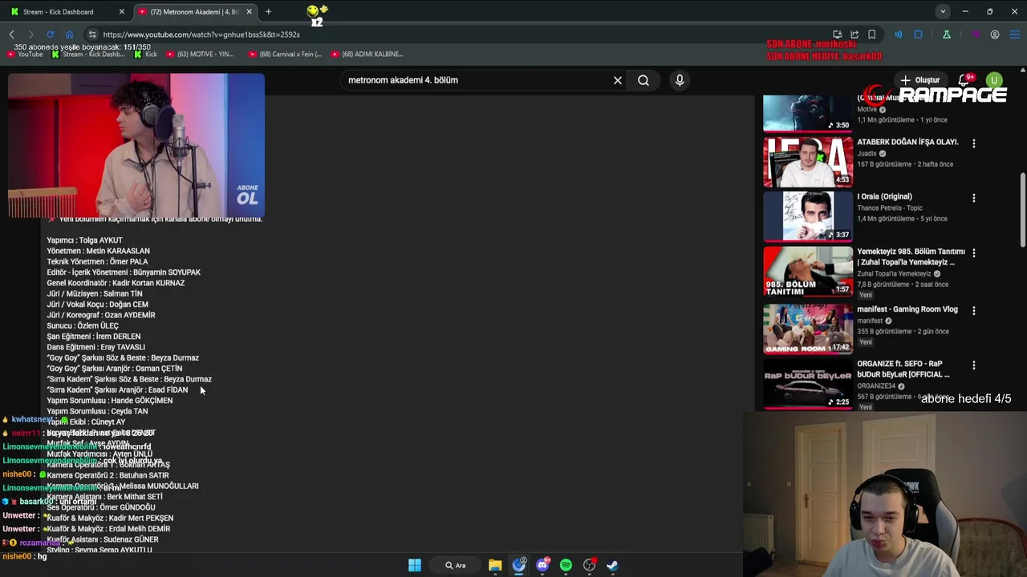Click Zuhal Topal'la Yemekteyiz channel name
This screenshot has height=577, width=1027.
[x=894, y=274]
